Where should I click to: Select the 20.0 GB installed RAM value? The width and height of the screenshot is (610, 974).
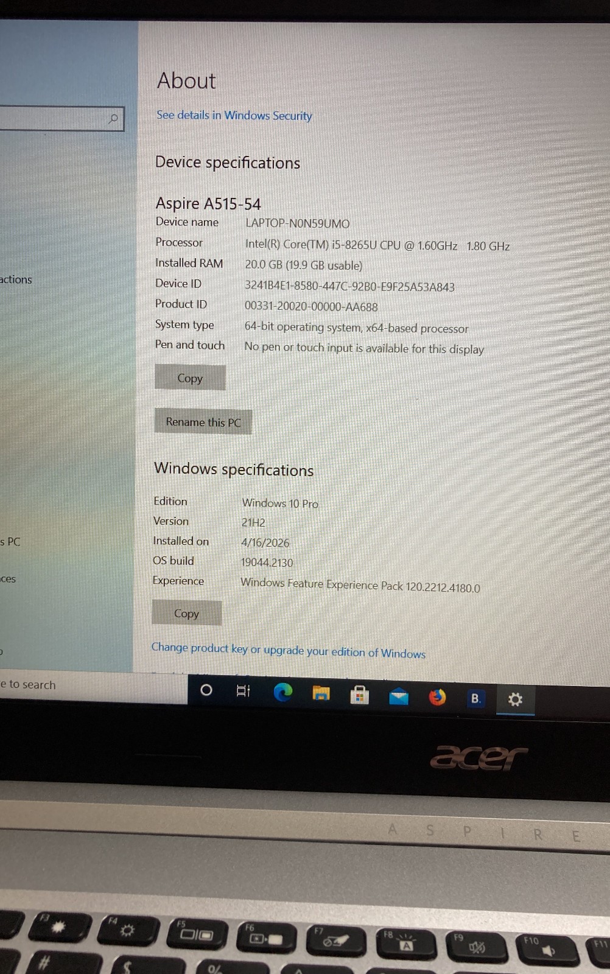click(x=304, y=265)
